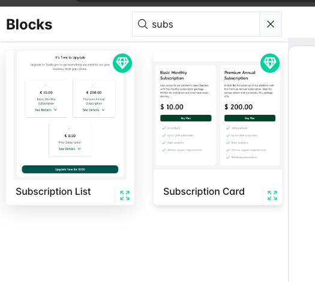The width and height of the screenshot is (315, 282).
Task: Expand See Details under Free Subscription
Action: (x=70, y=149)
